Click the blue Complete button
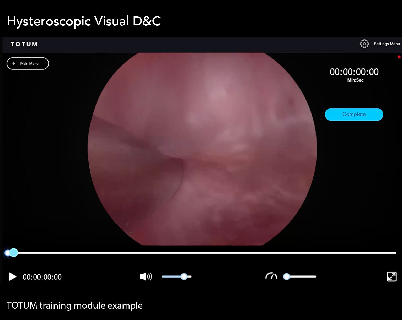 tap(354, 114)
